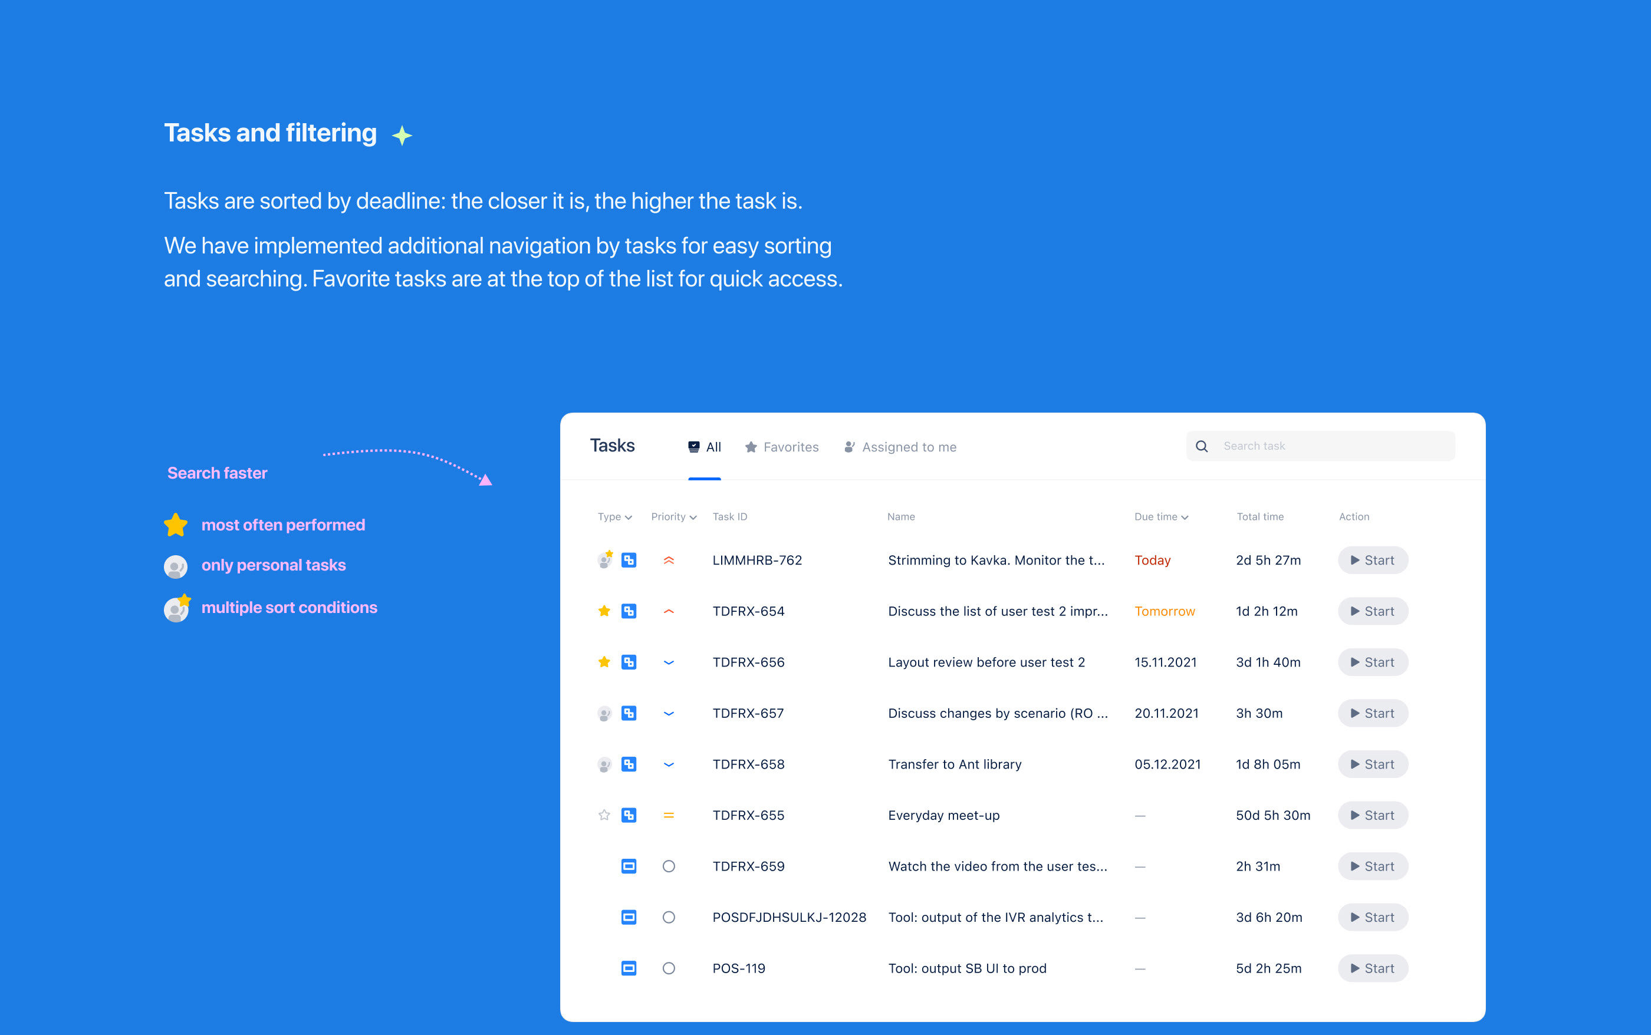Open the Type column filter dropdown
The width and height of the screenshot is (1651, 1035).
(614, 517)
